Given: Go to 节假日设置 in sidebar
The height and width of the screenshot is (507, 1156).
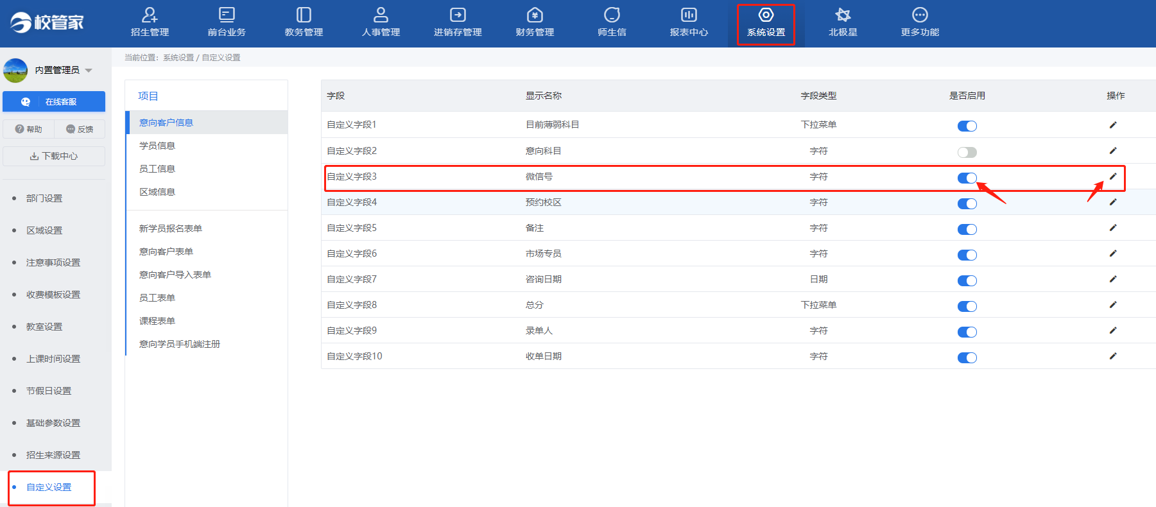Looking at the screenshot, I should [x=49, y=391].
